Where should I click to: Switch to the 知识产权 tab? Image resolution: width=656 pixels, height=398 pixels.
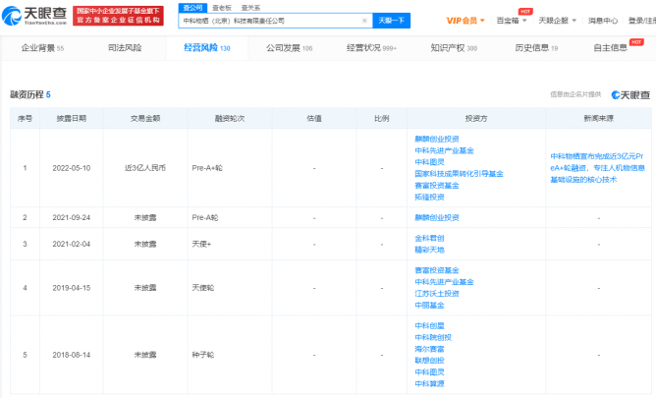tap(454, 48)
